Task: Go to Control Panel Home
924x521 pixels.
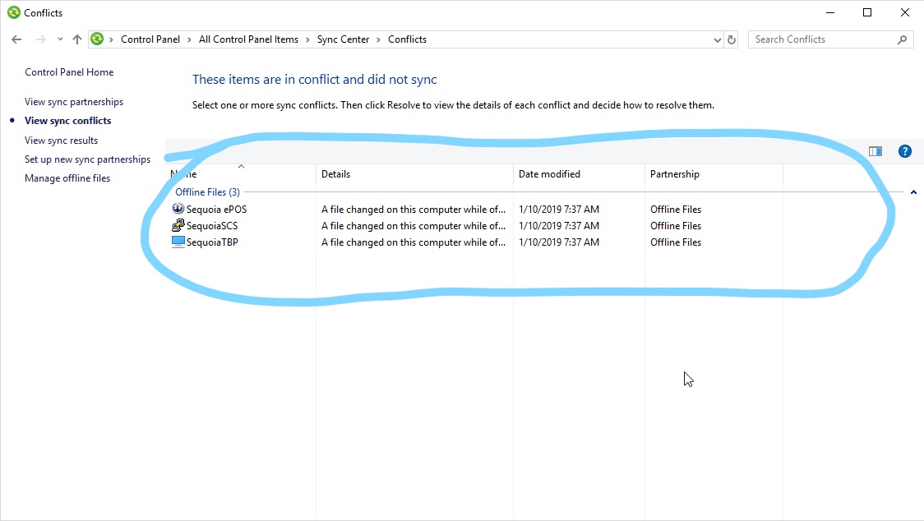Action: 69,72
